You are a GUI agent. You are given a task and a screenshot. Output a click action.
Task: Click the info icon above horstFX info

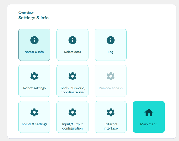(34, 40)
